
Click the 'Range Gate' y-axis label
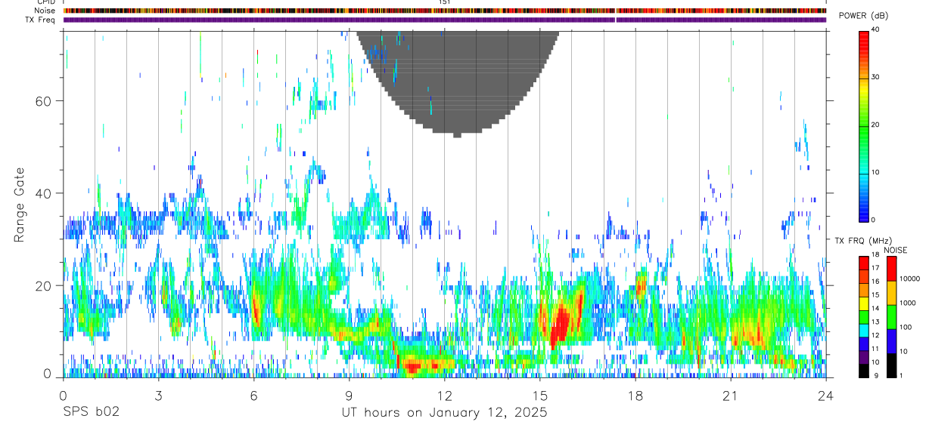coord(20,205)
